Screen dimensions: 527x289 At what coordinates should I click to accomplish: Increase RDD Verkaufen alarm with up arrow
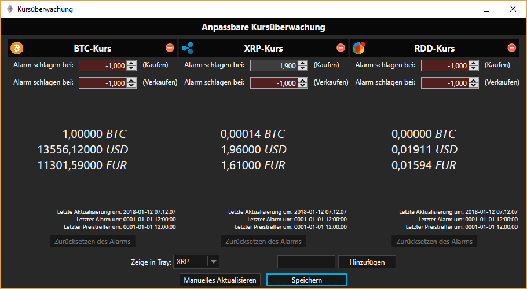click(474, 81)
